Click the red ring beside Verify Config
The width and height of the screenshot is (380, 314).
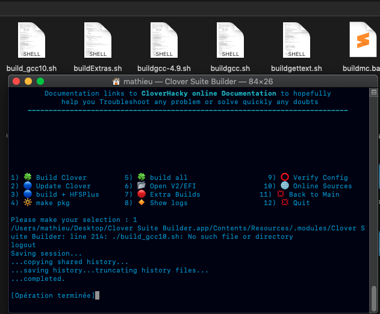pos(285,177)
